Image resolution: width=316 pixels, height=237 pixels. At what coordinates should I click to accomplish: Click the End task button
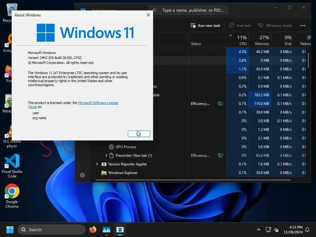pos(240,26)
